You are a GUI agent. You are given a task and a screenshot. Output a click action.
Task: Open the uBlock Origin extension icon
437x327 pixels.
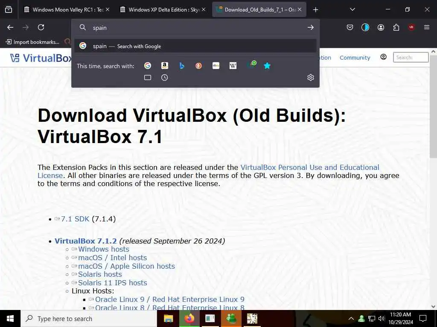[x=411, y=27]
